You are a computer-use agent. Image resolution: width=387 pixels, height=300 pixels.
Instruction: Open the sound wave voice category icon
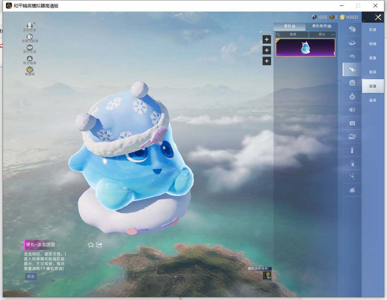coord(352,110)
